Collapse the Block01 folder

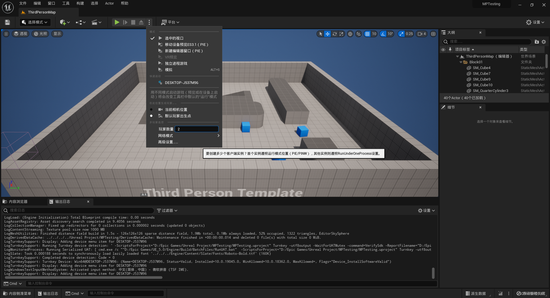pyautogui.click(x=461, y=62)
